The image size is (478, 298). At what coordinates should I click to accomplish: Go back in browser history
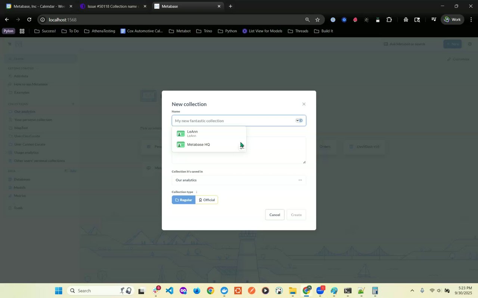coord(7,20)
